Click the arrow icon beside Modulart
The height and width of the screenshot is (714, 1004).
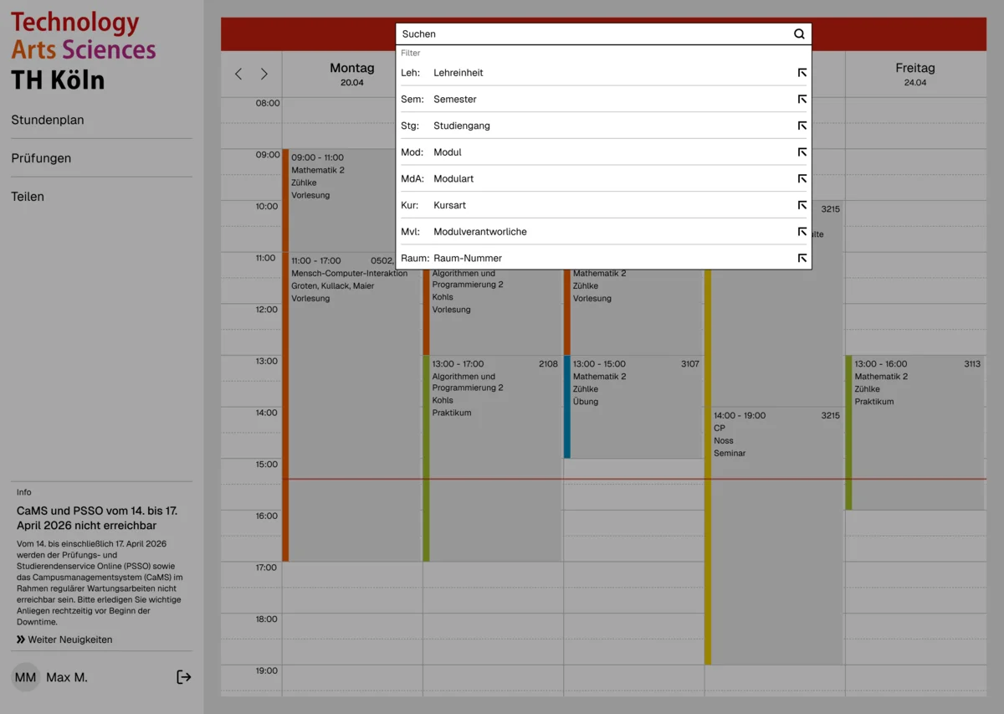802,179
